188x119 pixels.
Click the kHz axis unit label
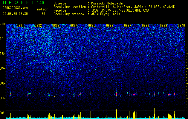coord(3,24)
